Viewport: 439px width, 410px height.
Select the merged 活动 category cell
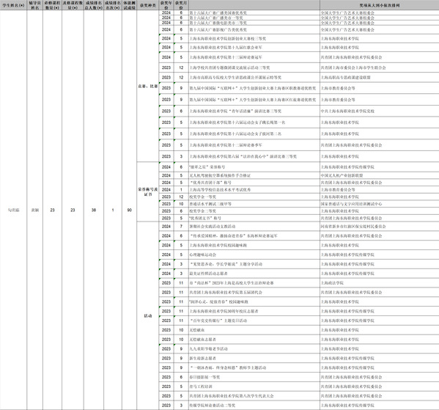[148, 316]
